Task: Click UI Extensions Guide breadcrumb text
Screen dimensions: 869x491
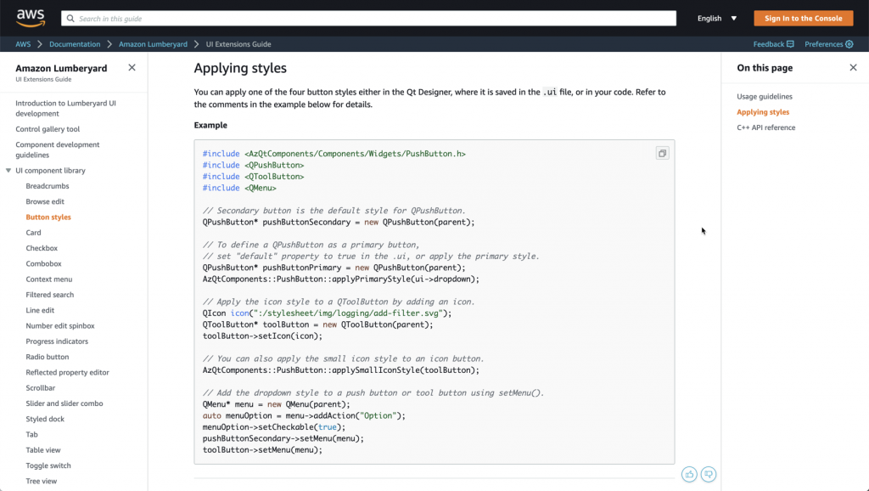Action: (238, 44)
